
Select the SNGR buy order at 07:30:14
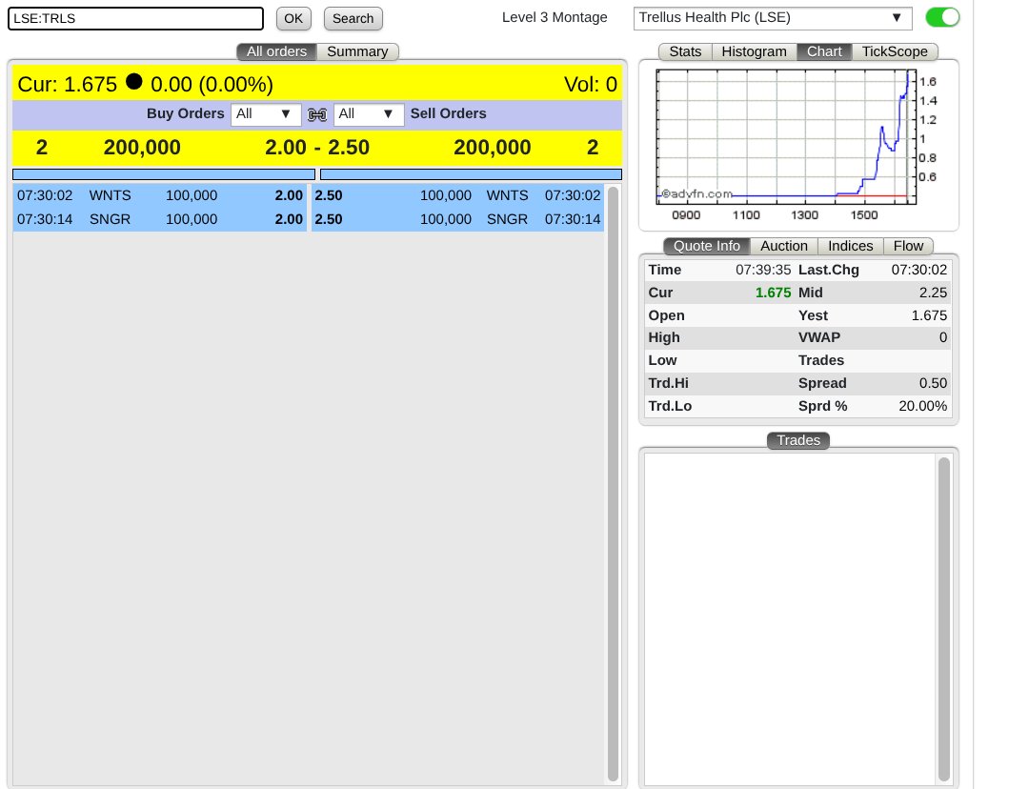[x=160, y=219]
